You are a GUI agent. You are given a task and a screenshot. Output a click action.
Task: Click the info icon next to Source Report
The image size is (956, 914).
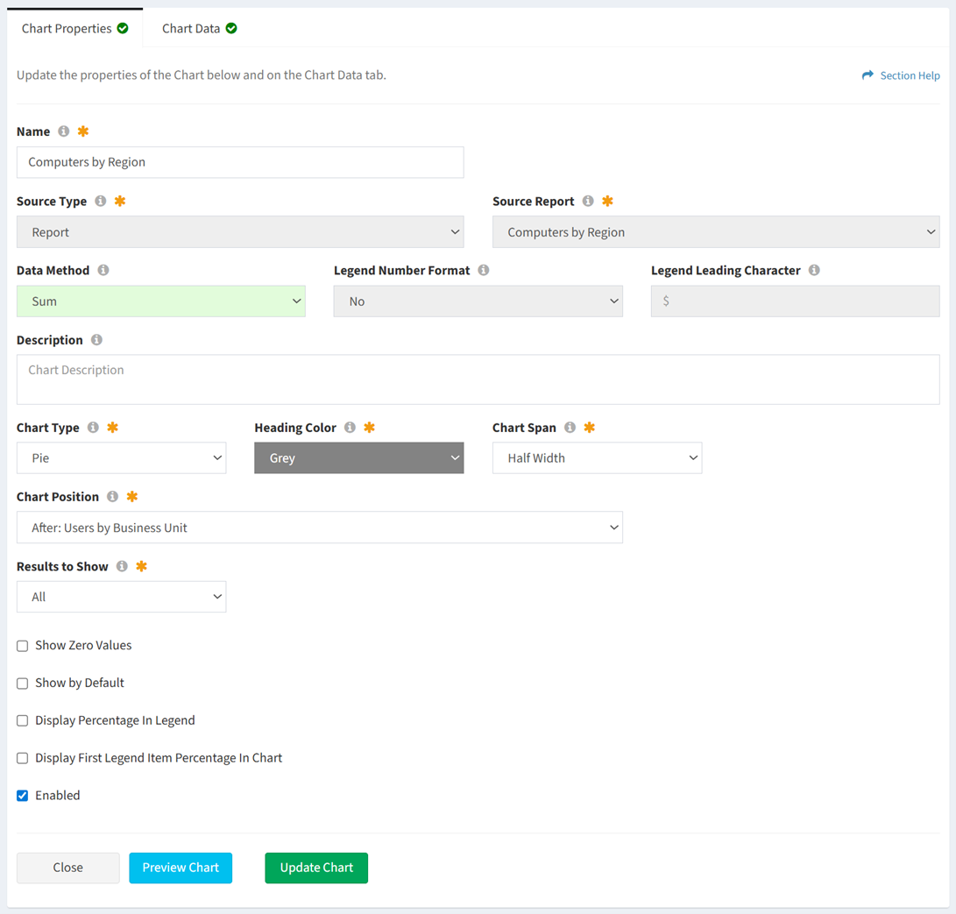[588, 201]
